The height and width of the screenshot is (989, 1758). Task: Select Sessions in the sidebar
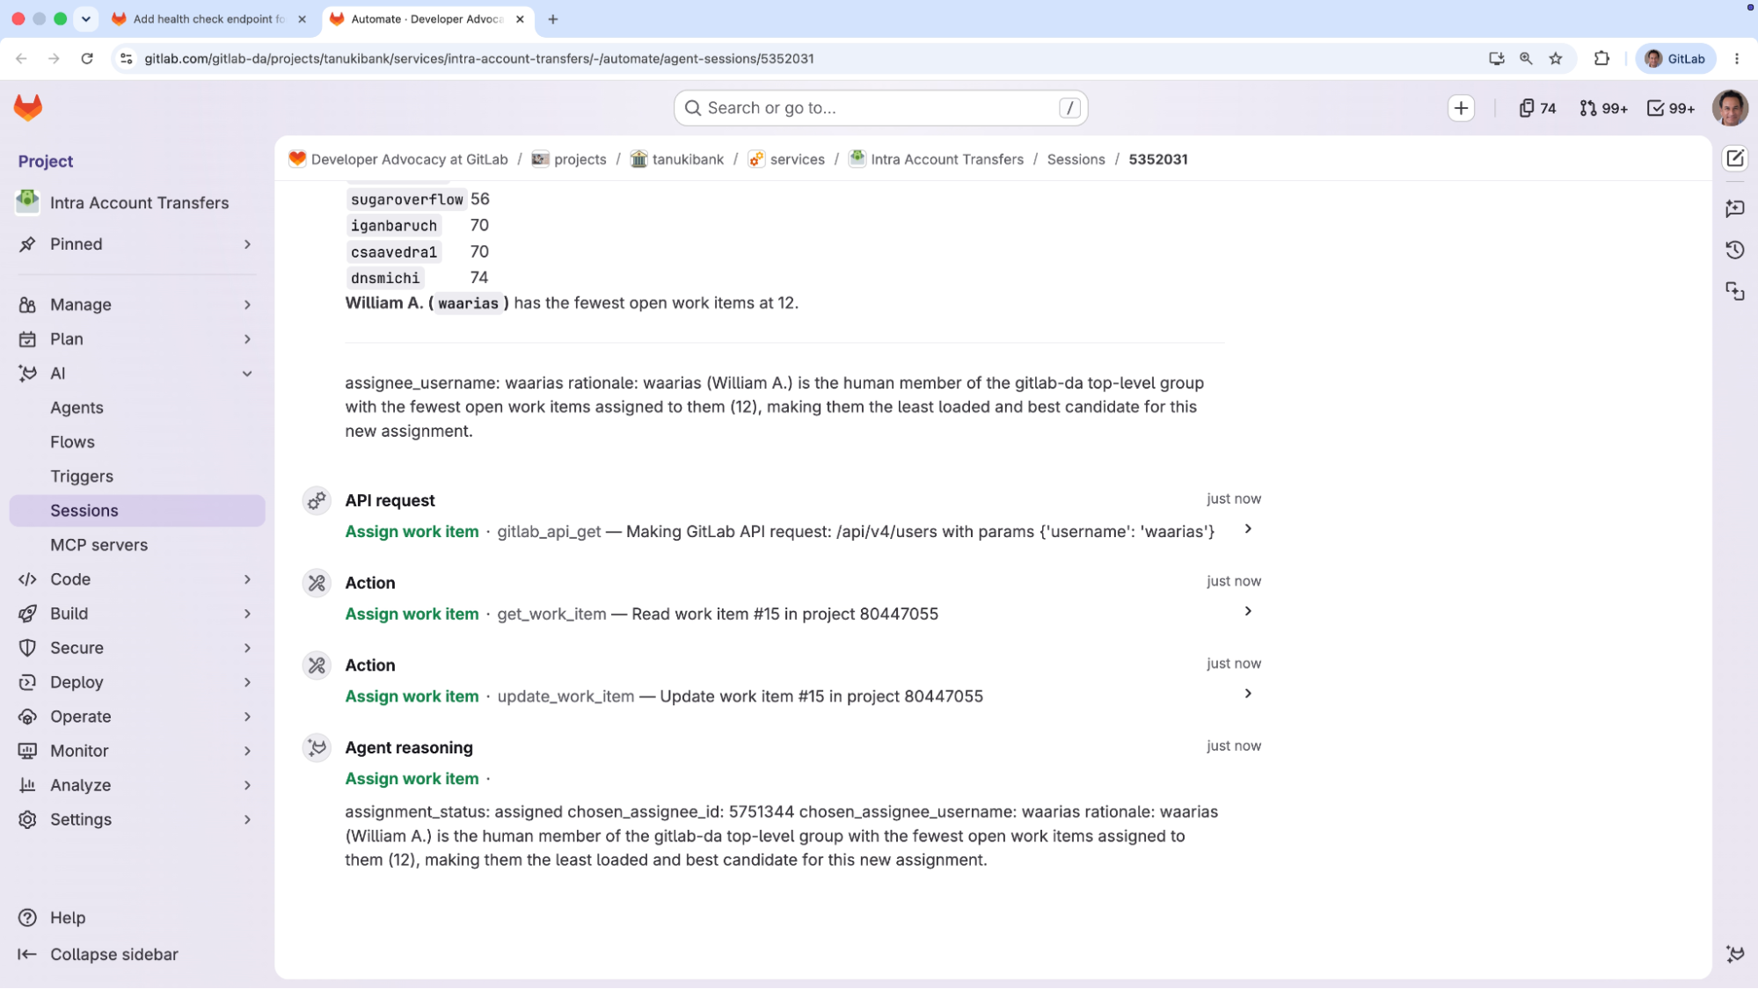136,511
